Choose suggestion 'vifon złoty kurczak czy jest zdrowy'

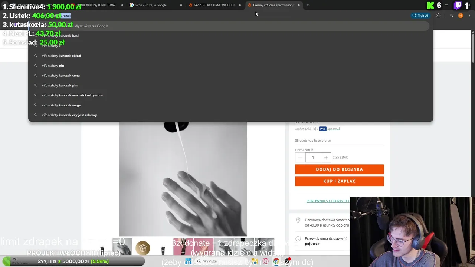tap(231, 115)
